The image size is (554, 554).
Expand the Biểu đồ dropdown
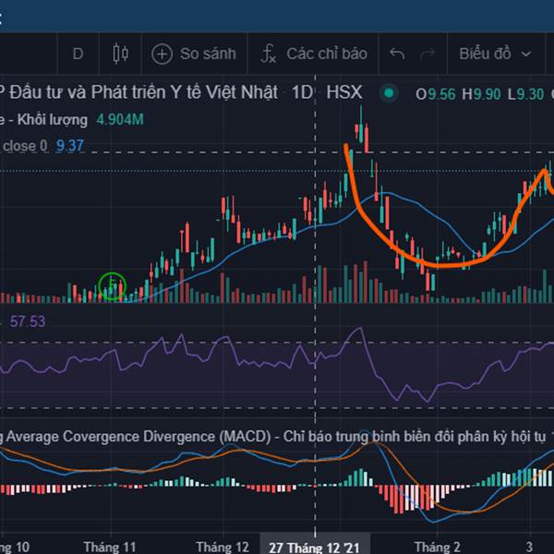pos(494,54)
